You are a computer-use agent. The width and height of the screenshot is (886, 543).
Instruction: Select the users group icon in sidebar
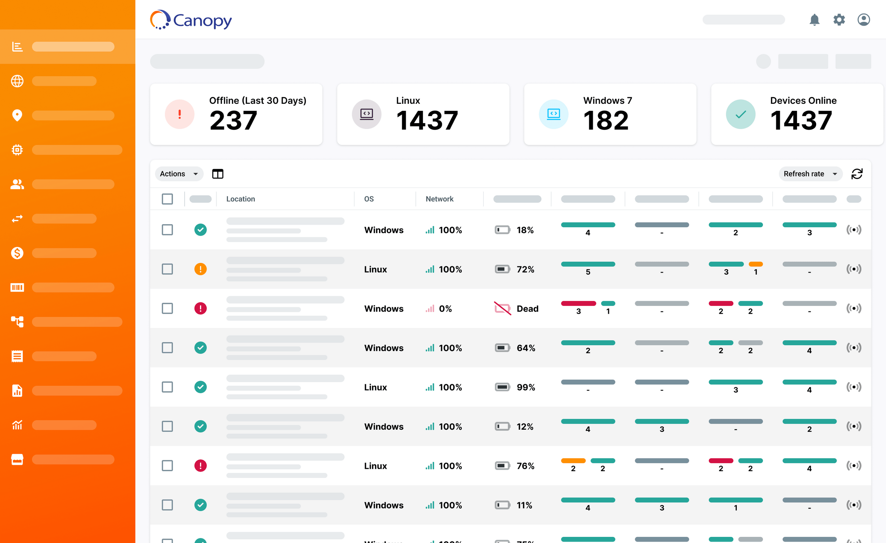point(17,184)
